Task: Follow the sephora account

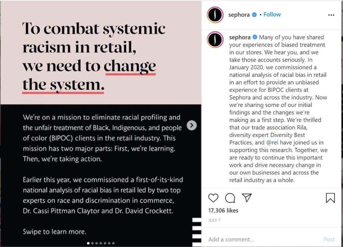Action: pos(272,15)
